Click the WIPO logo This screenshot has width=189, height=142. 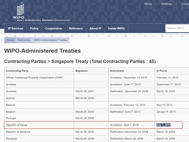tap(41, 12)
